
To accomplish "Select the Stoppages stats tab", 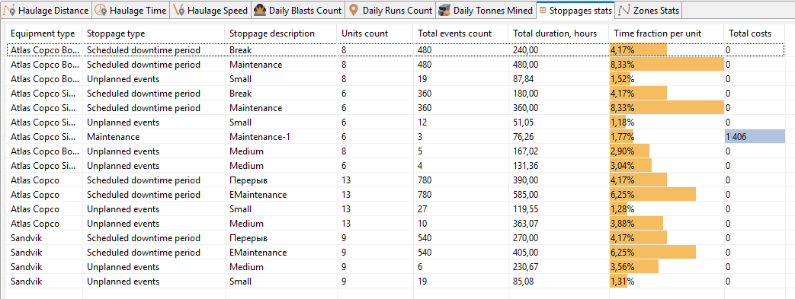I will (575, 10).
